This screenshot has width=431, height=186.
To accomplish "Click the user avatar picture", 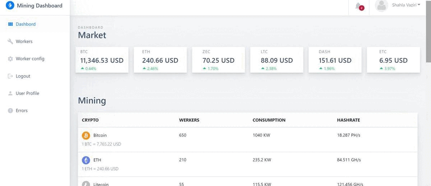I will coord(381,6).
